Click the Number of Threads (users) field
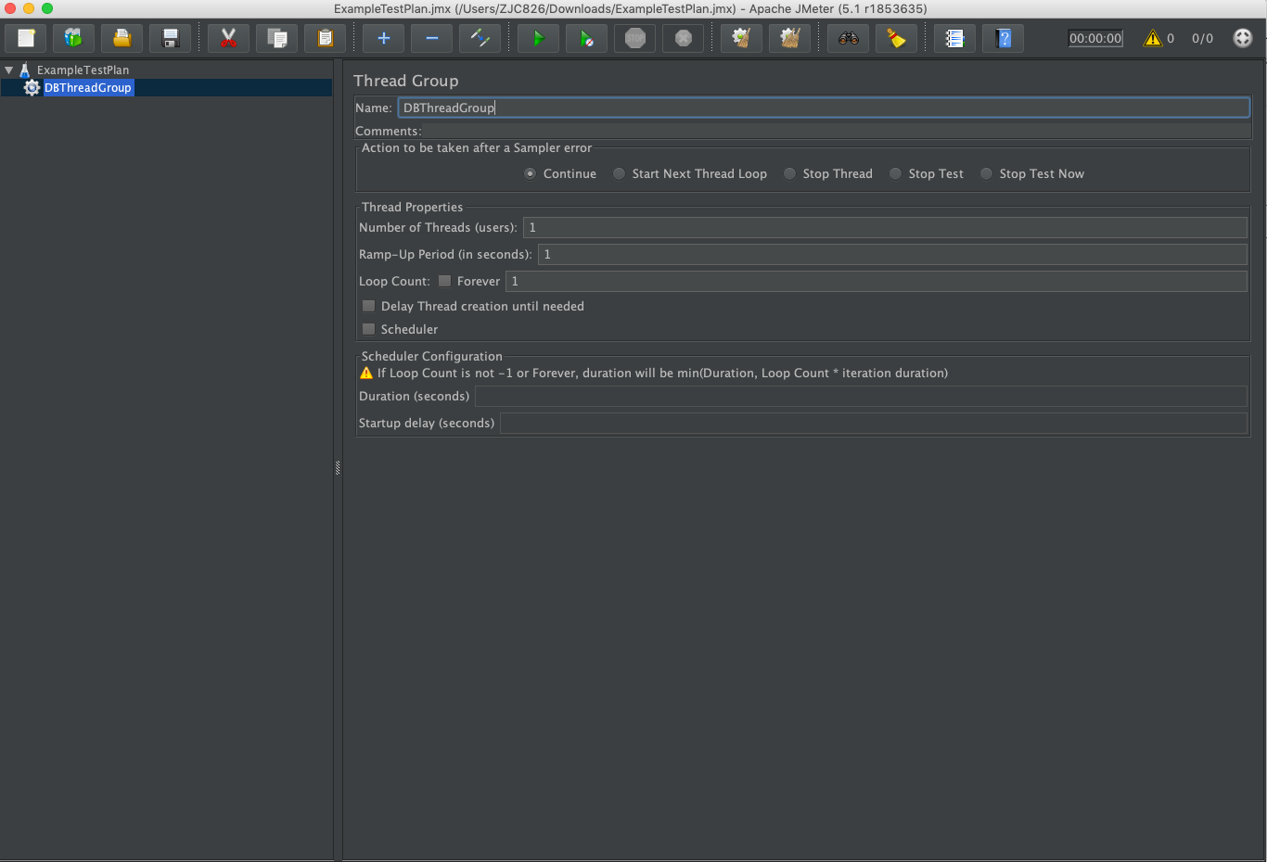 click(885, 227)
